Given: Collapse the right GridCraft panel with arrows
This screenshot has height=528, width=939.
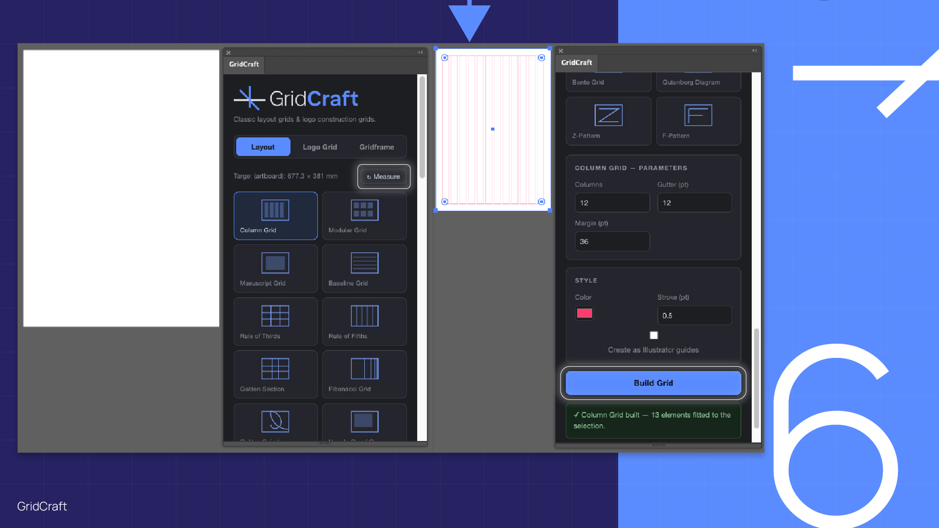Looking at the screenshot, I should coord(755,51).
